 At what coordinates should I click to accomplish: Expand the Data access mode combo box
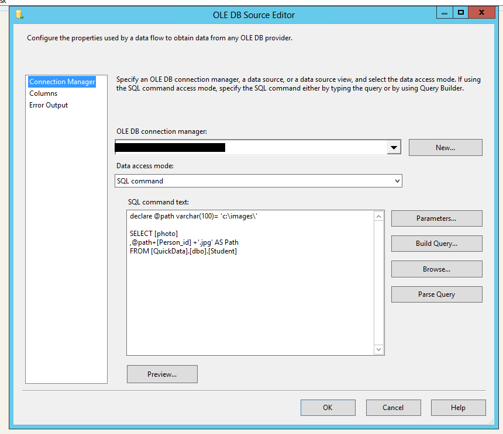coord(259,181)
